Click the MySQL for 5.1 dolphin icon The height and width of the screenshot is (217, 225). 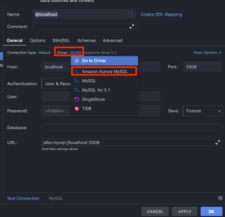tap(77, 90)
